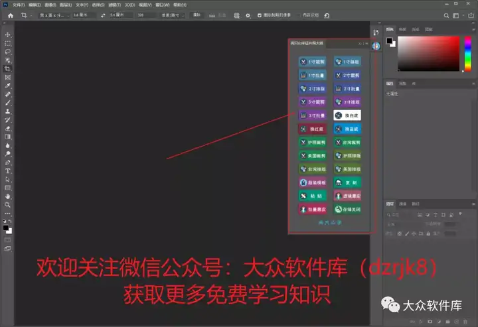Screen dimensions: 478x327
Task: Swap crop width and height values
Action: coord(103,15)
